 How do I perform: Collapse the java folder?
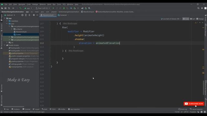click(x=7, y=24)
